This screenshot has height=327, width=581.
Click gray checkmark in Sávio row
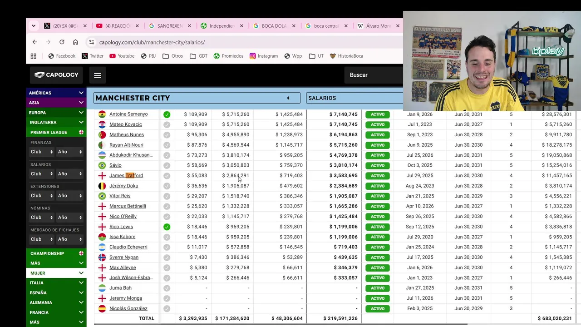167,165
